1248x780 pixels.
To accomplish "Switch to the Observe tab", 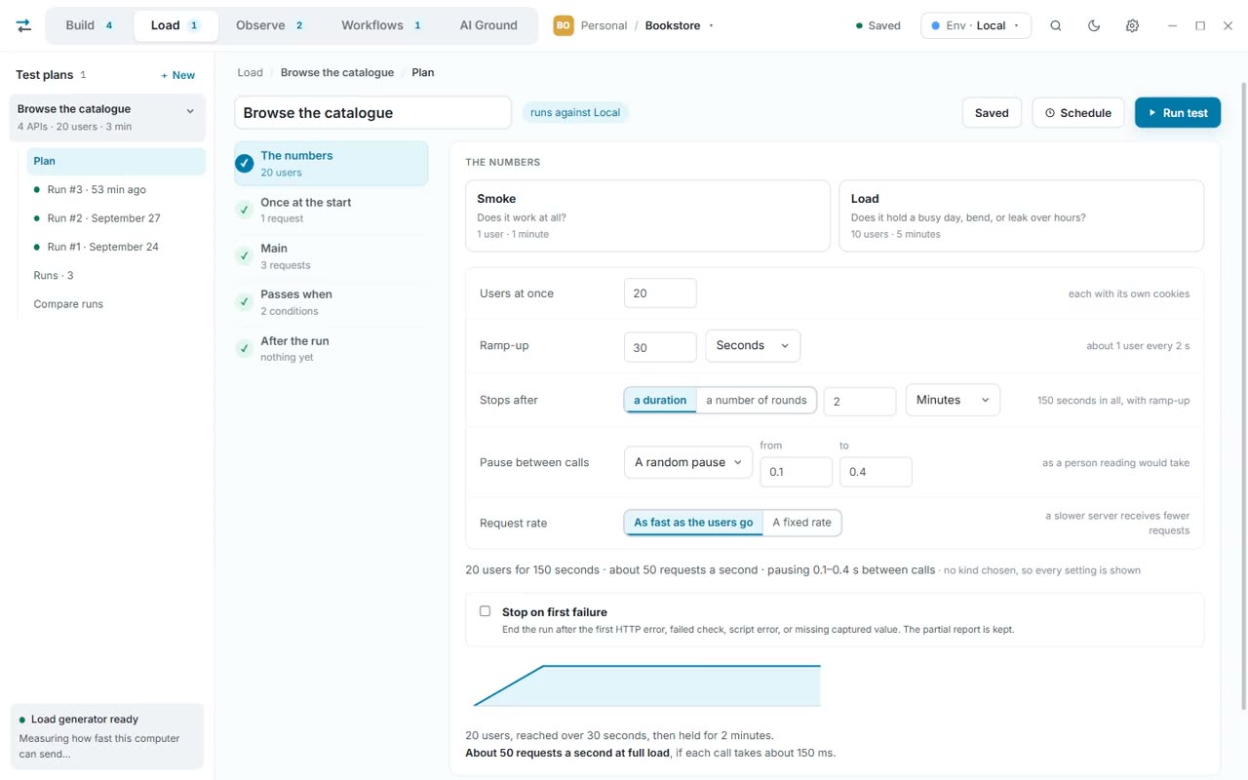I will coord(269,25).
